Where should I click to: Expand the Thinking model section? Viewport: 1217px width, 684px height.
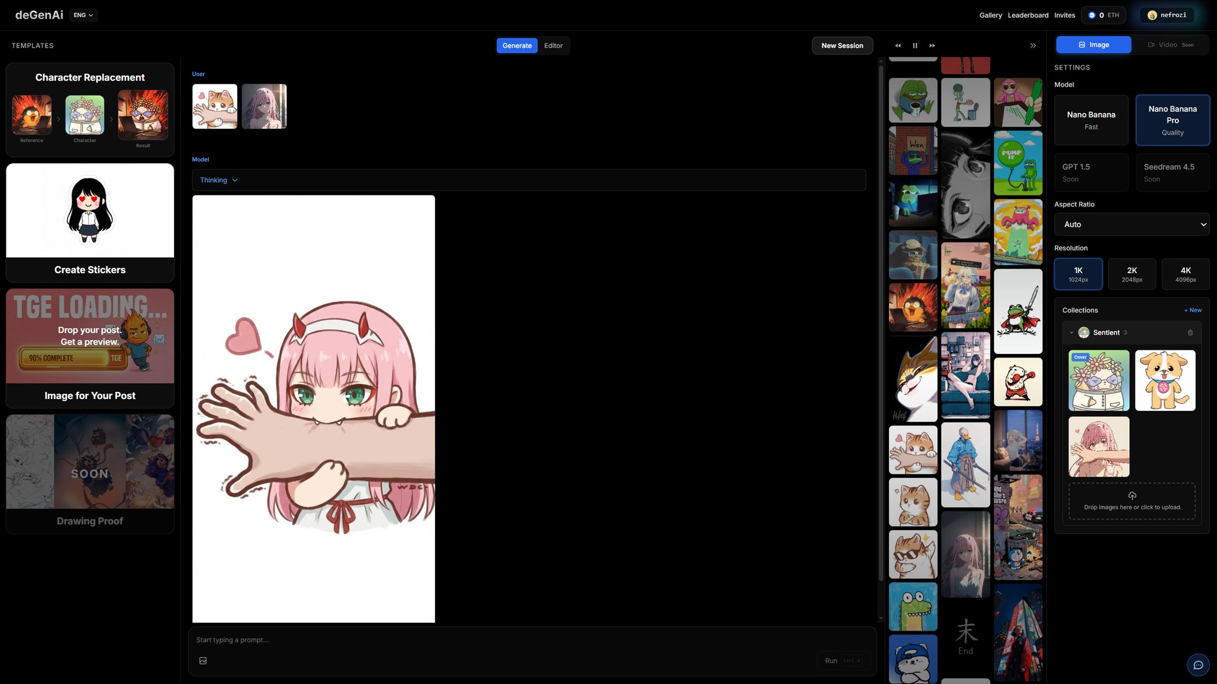(x=219, y=180)
